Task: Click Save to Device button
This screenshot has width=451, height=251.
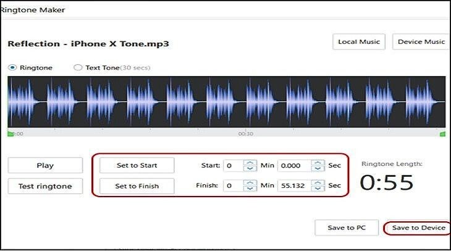Action: [x=418, y=228]
